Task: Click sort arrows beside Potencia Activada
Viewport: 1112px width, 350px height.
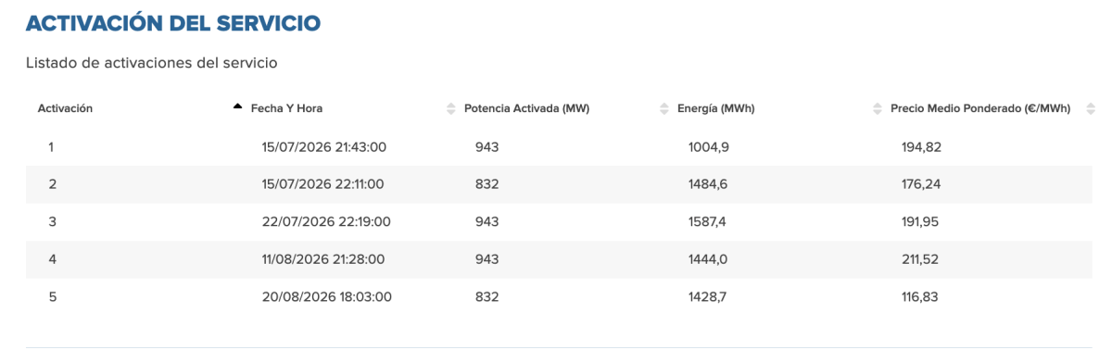Action: [451, 108]
